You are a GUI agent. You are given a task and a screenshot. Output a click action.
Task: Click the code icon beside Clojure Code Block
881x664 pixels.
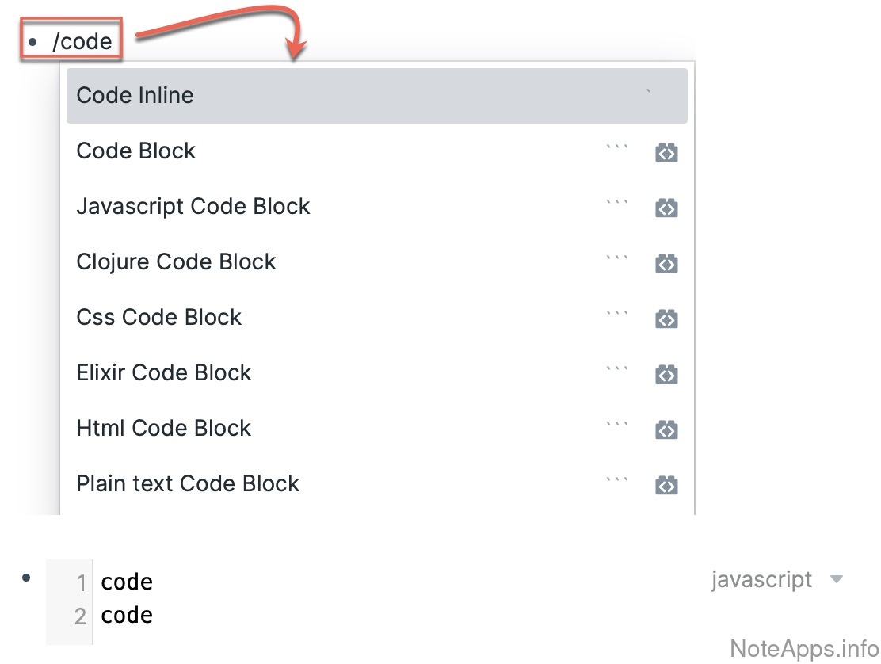pos(666,264)
